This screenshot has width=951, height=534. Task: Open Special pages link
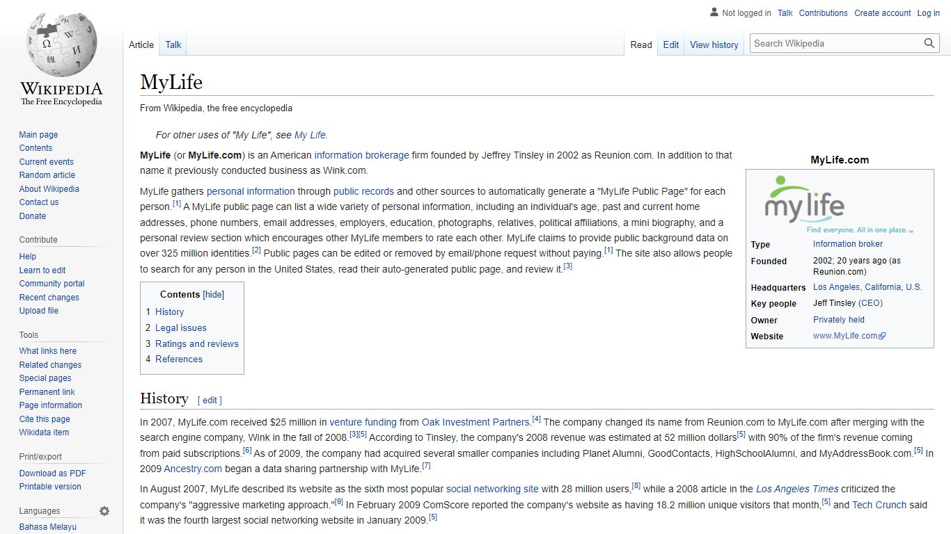(x=45, y=378)
